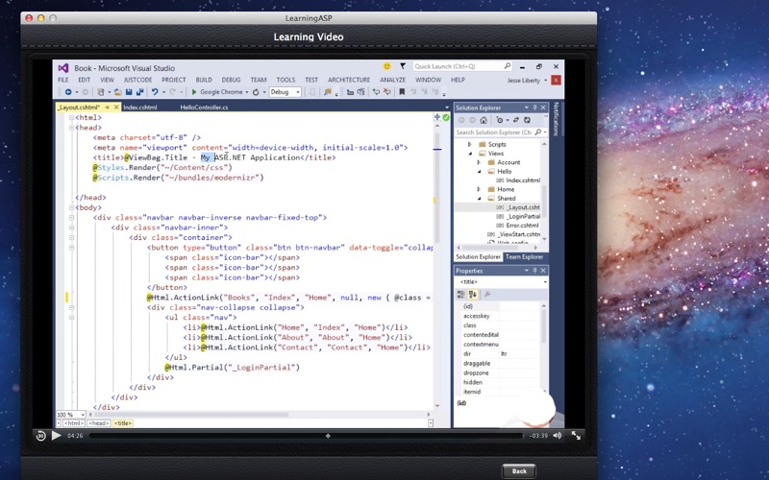769x480 pixels.
Task: Open the Debug configuration dropdown
Action: pyautogui.click(x=285, y=92)
